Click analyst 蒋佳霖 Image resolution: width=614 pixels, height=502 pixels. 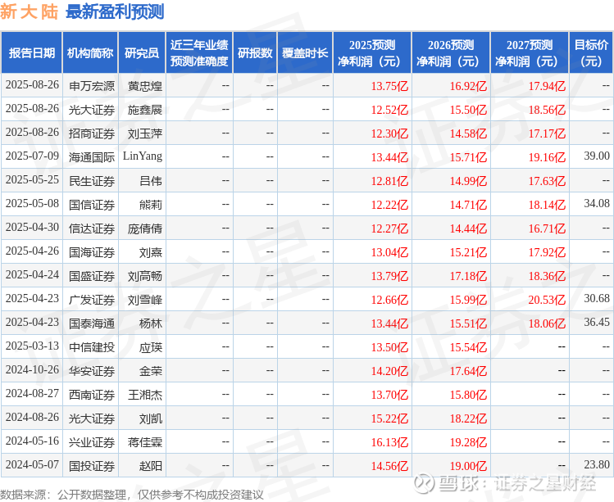pyautogui.click(x=145, y=442)
